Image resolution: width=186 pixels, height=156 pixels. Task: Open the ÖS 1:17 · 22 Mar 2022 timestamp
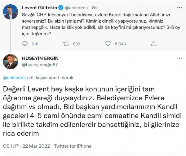(27, 146)
